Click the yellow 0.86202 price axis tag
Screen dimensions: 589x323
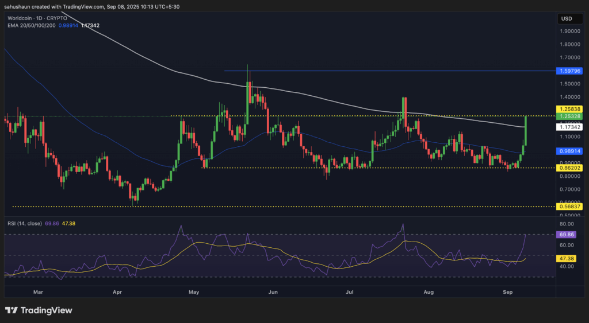pos(569,168)
